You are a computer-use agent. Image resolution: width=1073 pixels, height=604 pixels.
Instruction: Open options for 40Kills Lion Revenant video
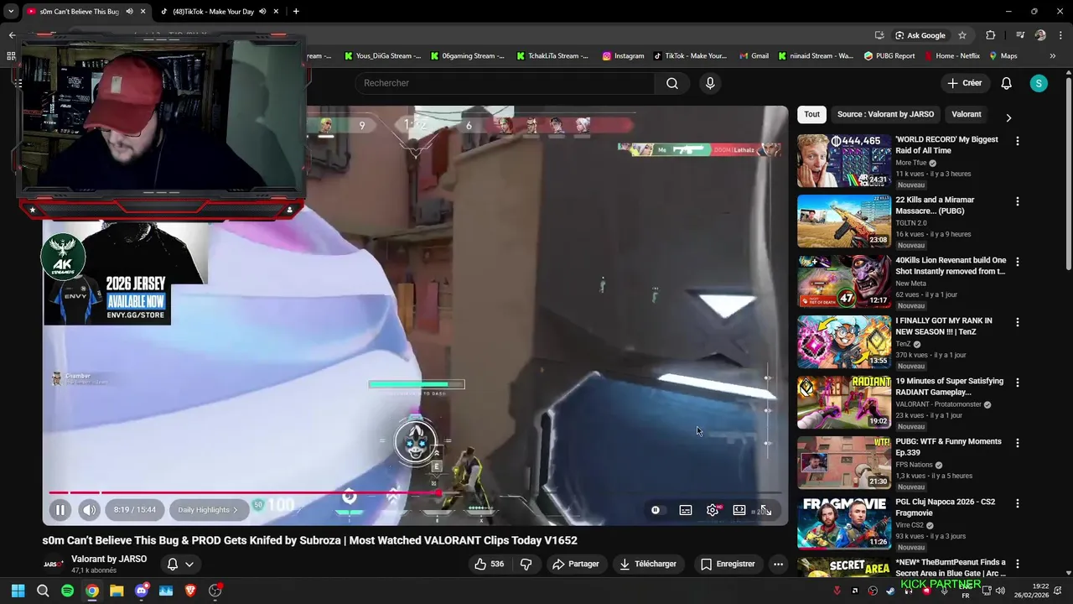click(1018, 262)
